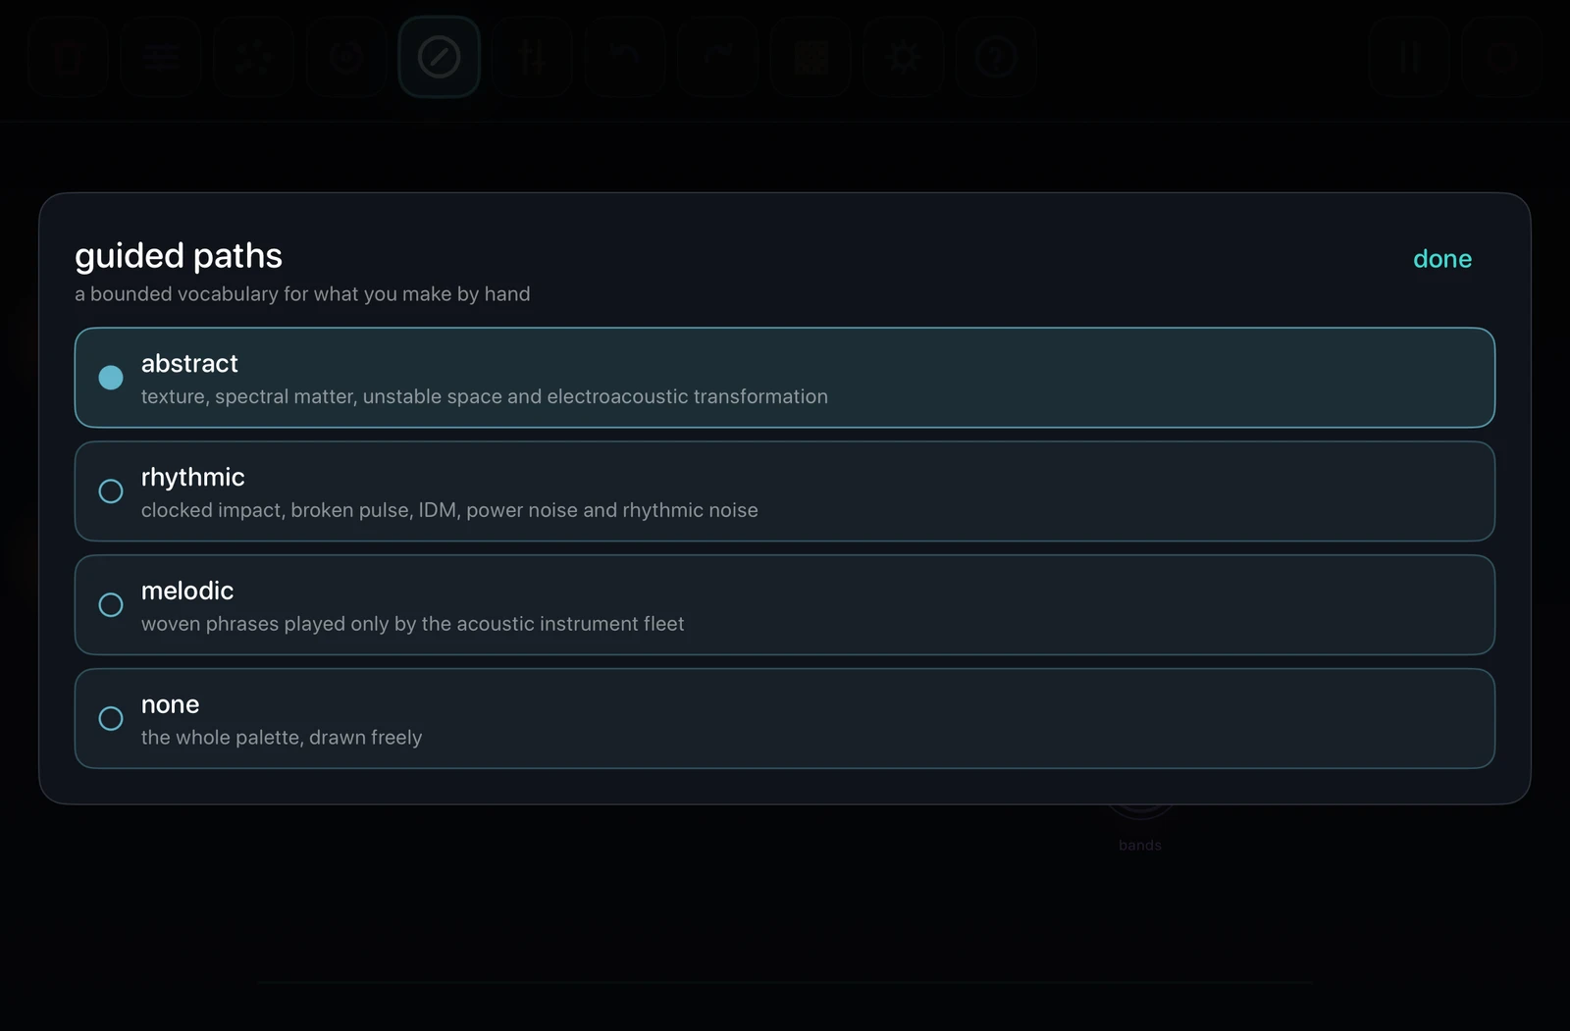1570x1031 pixels.
Task: Choose the rhythmic radio option
Action: point(785,491)
